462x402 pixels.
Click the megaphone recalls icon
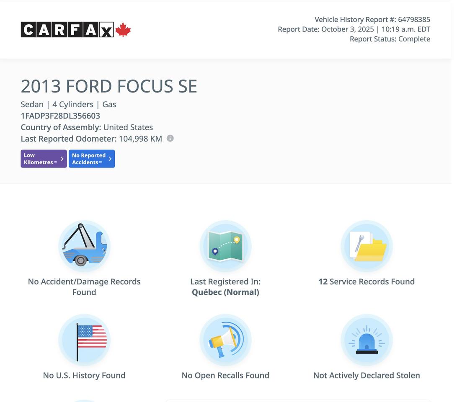[x=225, y=340]
